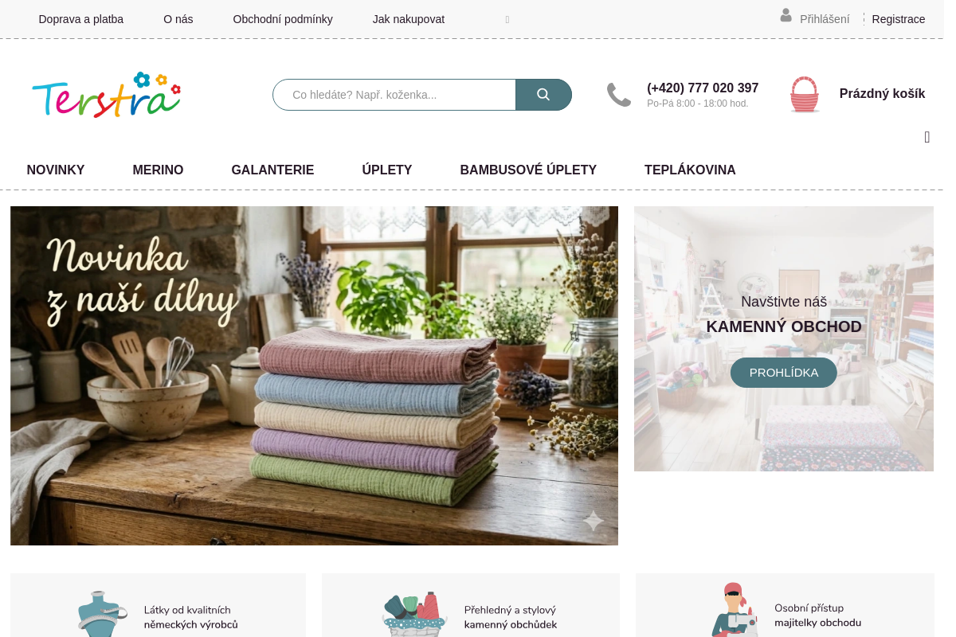Image resolution: width=956 pixels, height=637 pixels.
Task: Click the magnifier search button
Action: [543, 95]
